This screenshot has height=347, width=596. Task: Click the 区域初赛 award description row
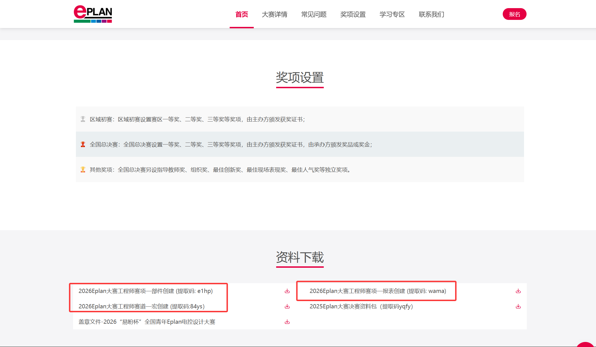[300, 119]
